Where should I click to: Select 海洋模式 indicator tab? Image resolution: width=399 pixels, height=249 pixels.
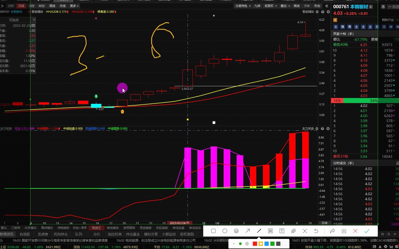pos(47,228)
